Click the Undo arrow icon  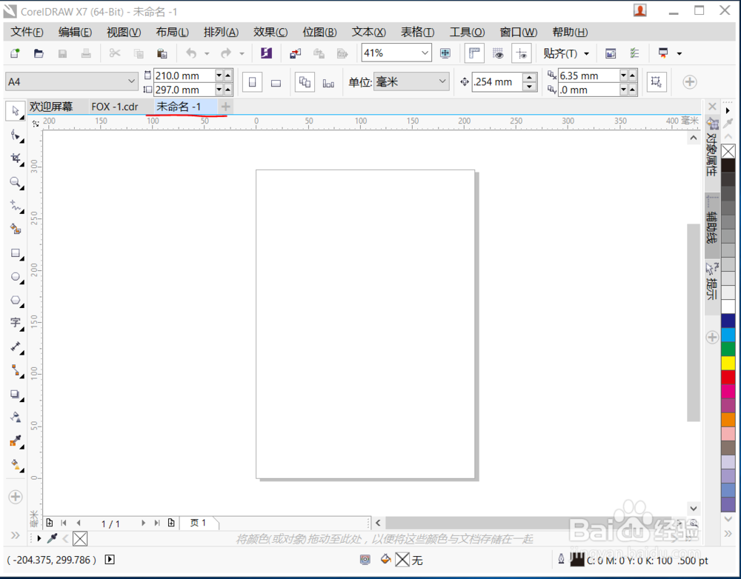191,53
